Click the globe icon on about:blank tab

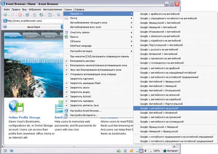(5, 27)
